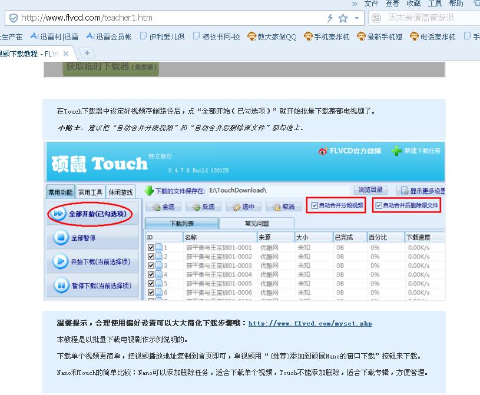Open the 工具 browser menu
Screen dimensions: 480x395
[x=435, y=3]
